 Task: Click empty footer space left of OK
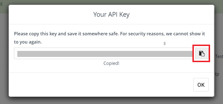pyautogui.click(x=100, y=85)
